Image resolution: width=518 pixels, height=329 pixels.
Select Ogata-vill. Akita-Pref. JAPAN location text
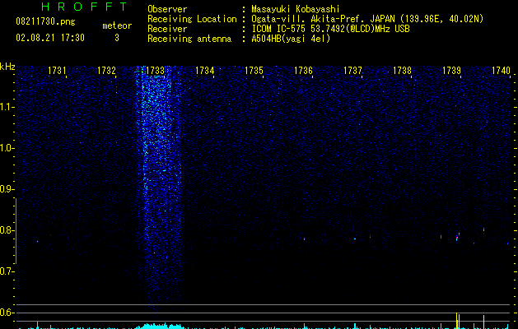point(367,19)
